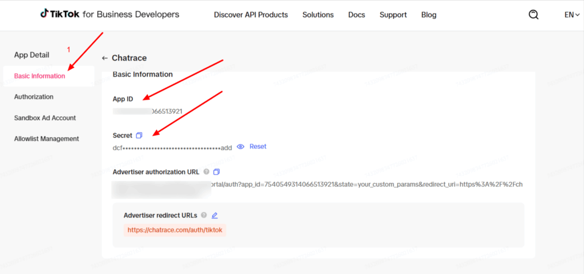Copy the Secret using copy icon
The image size is (584, 274).
click(139, 136)
